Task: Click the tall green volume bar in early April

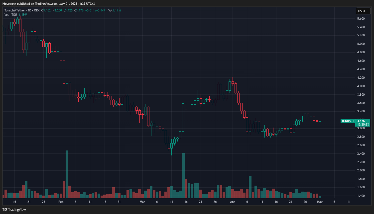Action: pyautogui.click(x=250, y=187)
